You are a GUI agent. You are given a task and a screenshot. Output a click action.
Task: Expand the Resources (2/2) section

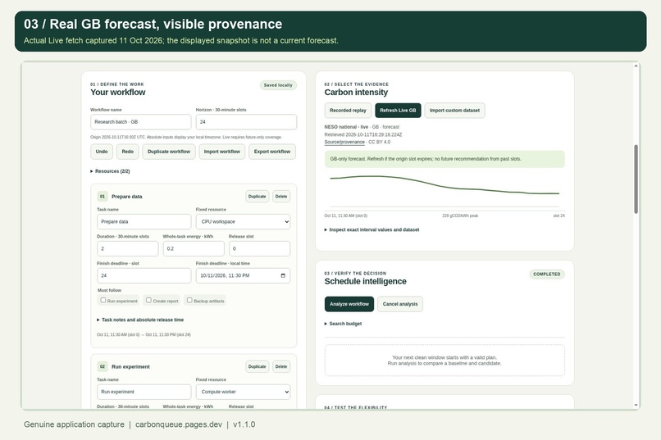[110, 171]
